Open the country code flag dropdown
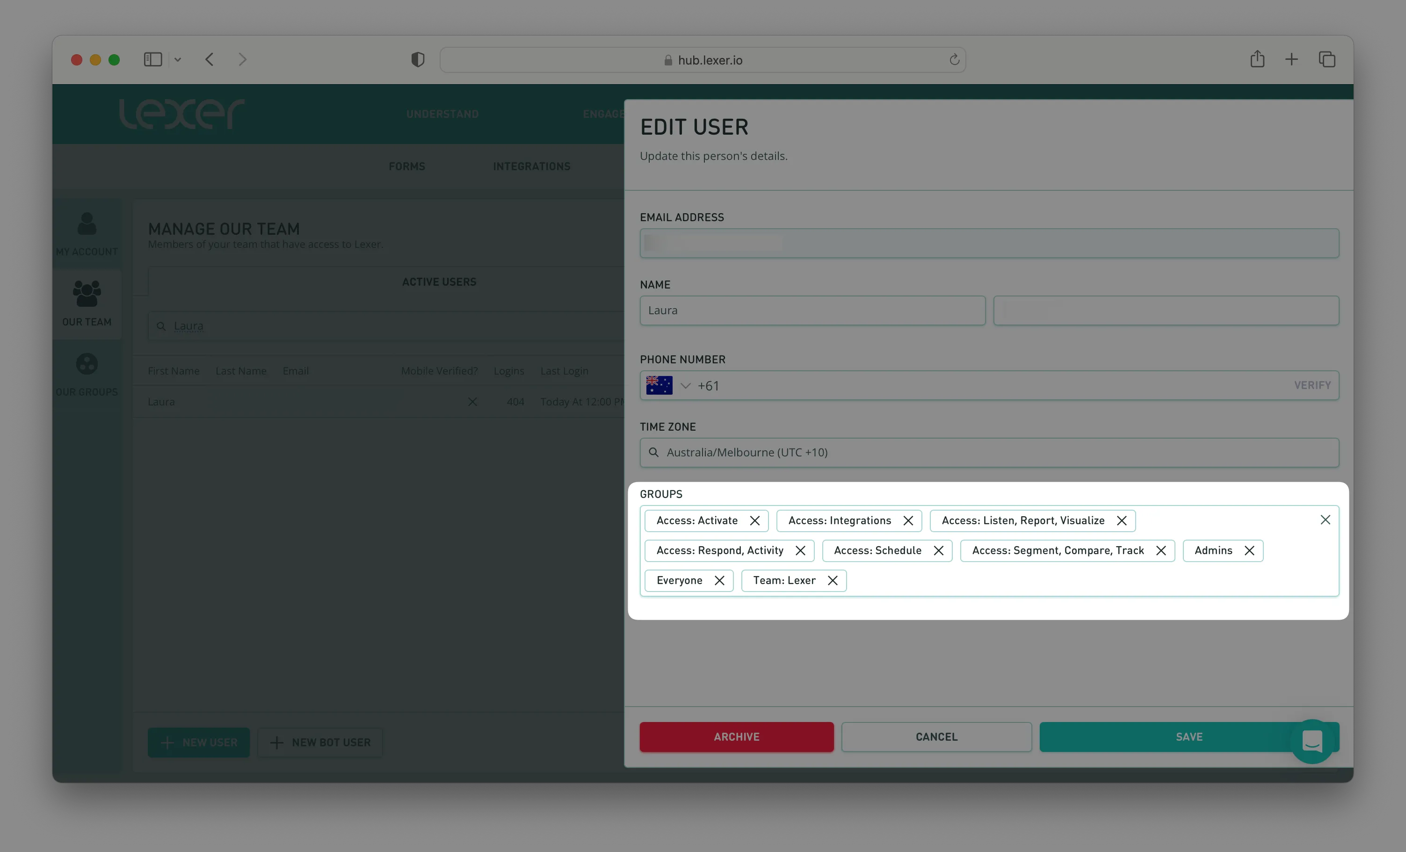The image size is (1406, 852). click(x=668, y=385)
